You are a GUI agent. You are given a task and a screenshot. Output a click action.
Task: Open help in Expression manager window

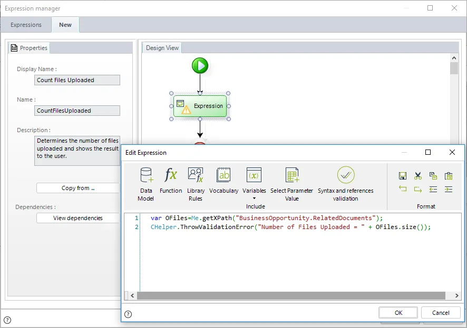coord(7,320)
